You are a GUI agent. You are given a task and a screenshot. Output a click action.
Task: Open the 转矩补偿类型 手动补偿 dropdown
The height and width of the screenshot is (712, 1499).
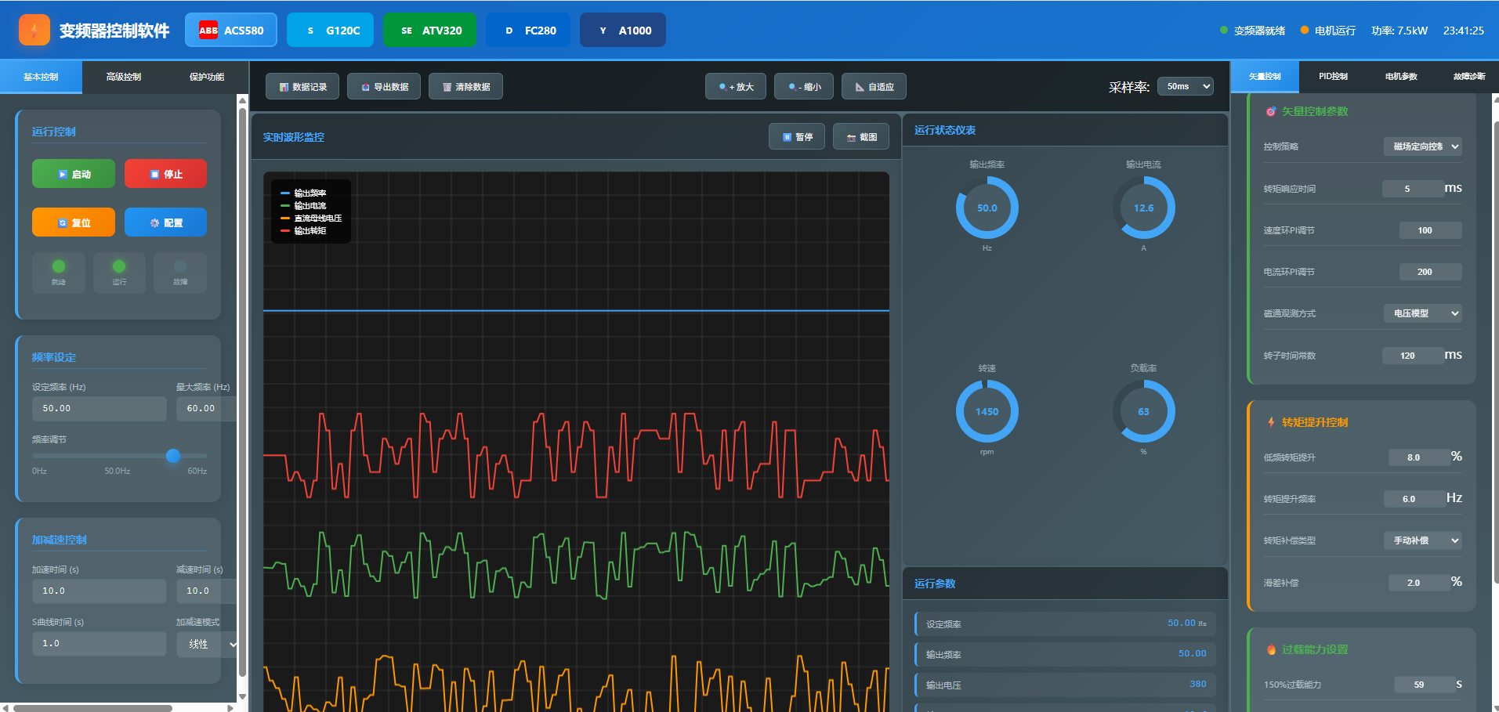1423,540
